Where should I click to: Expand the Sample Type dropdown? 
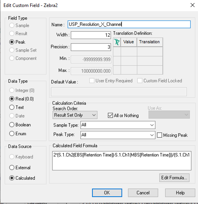tap(118, 125)
